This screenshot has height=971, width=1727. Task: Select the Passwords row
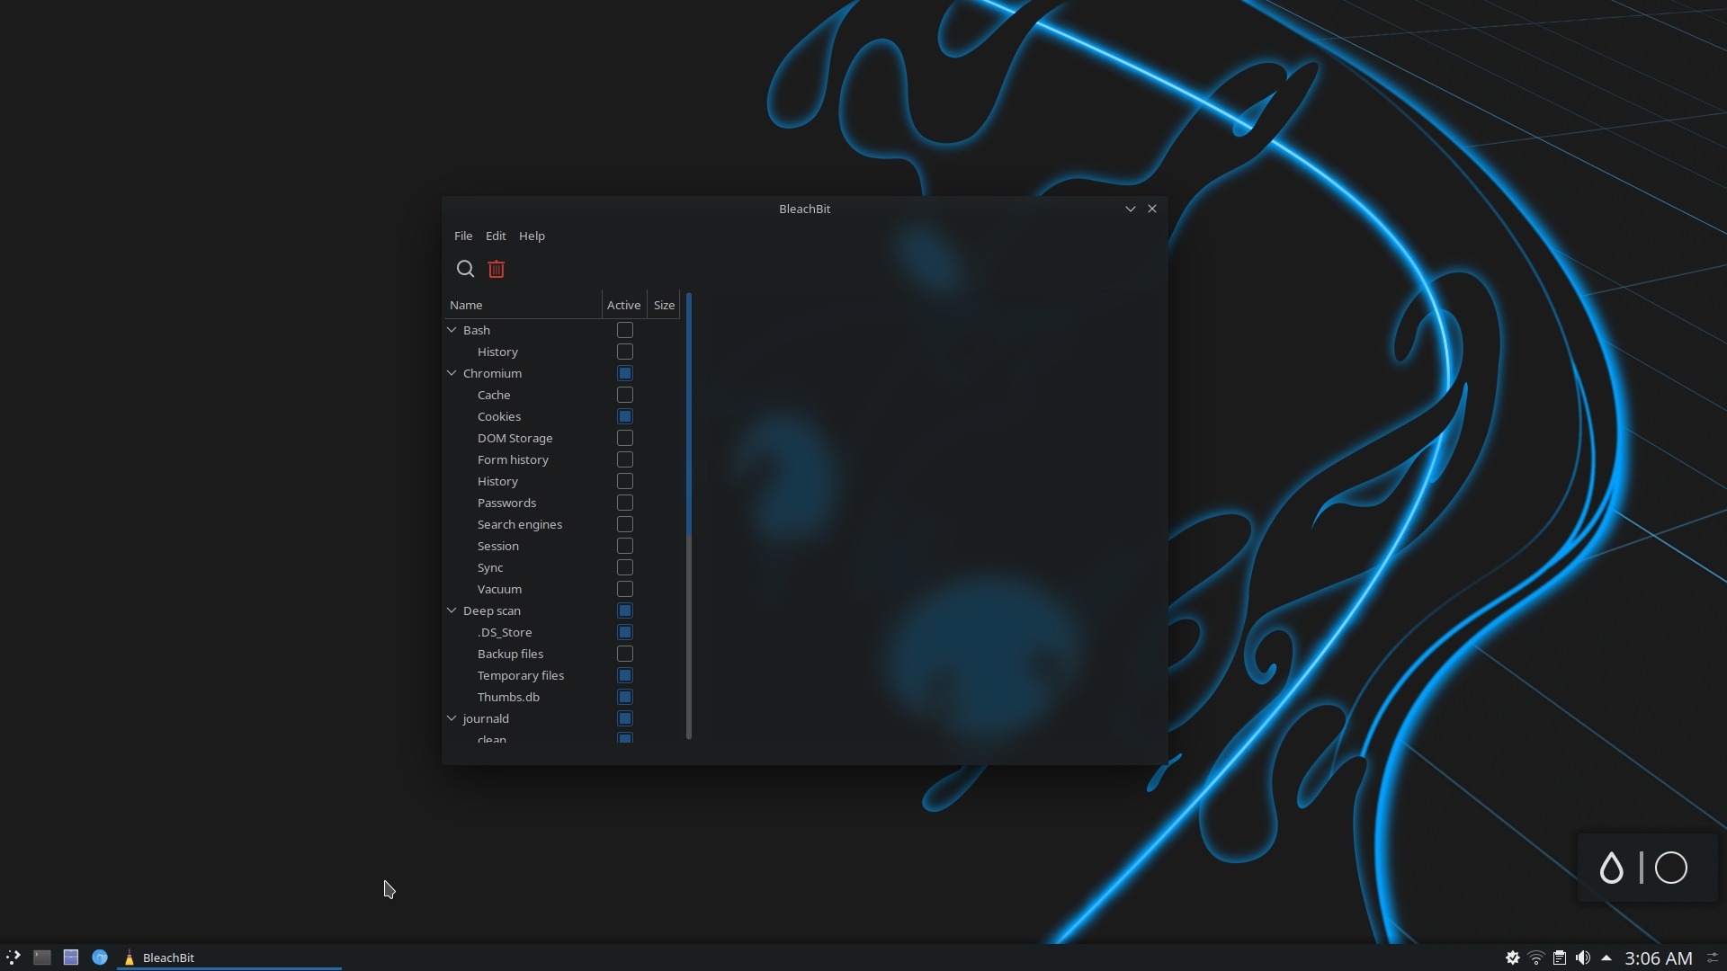(x=563, y=503)
